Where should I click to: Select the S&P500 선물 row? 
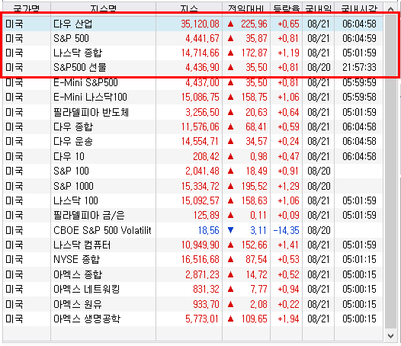point(193,68)
